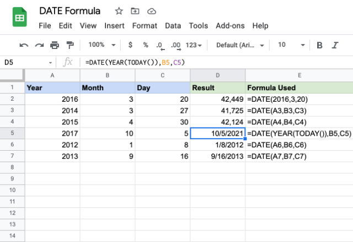
Task: Expand the name box dropdown arrow
Action: [50, 63]
